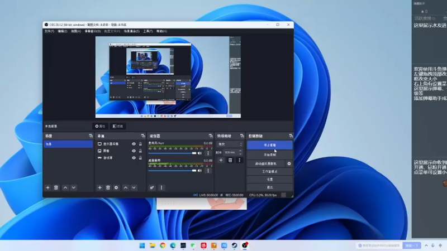447x251 pixels.
Task: Open advanced audio properties gears icon
Action: point(152,187)
